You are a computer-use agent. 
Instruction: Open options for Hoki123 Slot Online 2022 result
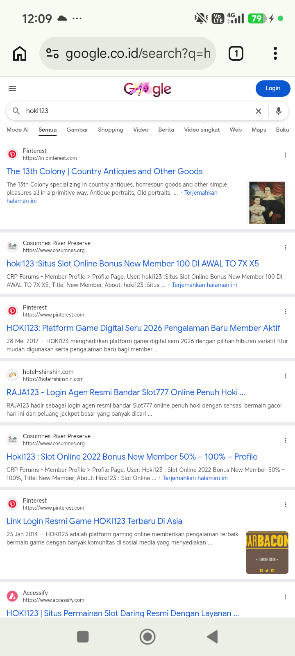286,440
